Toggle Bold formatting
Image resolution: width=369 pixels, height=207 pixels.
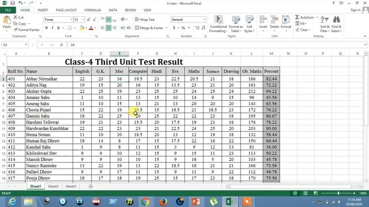47,28
